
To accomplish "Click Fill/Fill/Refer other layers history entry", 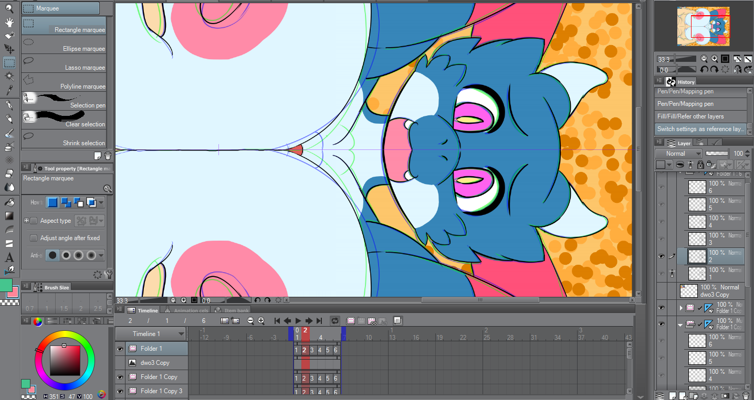I will click(x=690, y=116).
